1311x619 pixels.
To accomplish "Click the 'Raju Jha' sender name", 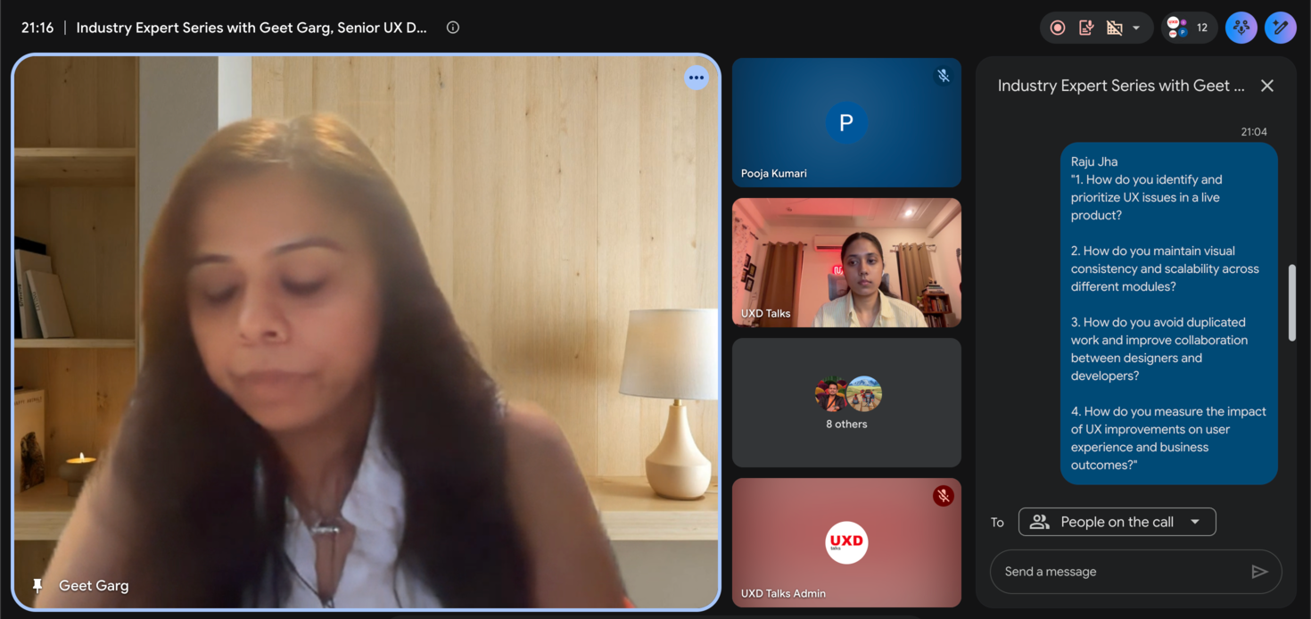I will 1096,161.
